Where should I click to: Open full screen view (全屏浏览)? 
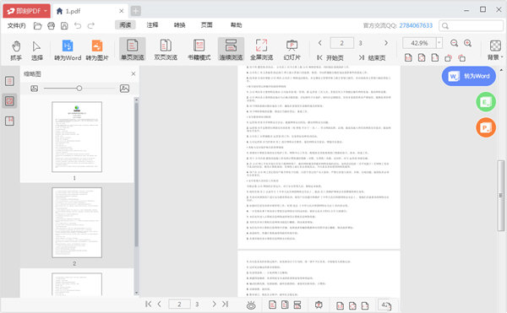point(261,50)
